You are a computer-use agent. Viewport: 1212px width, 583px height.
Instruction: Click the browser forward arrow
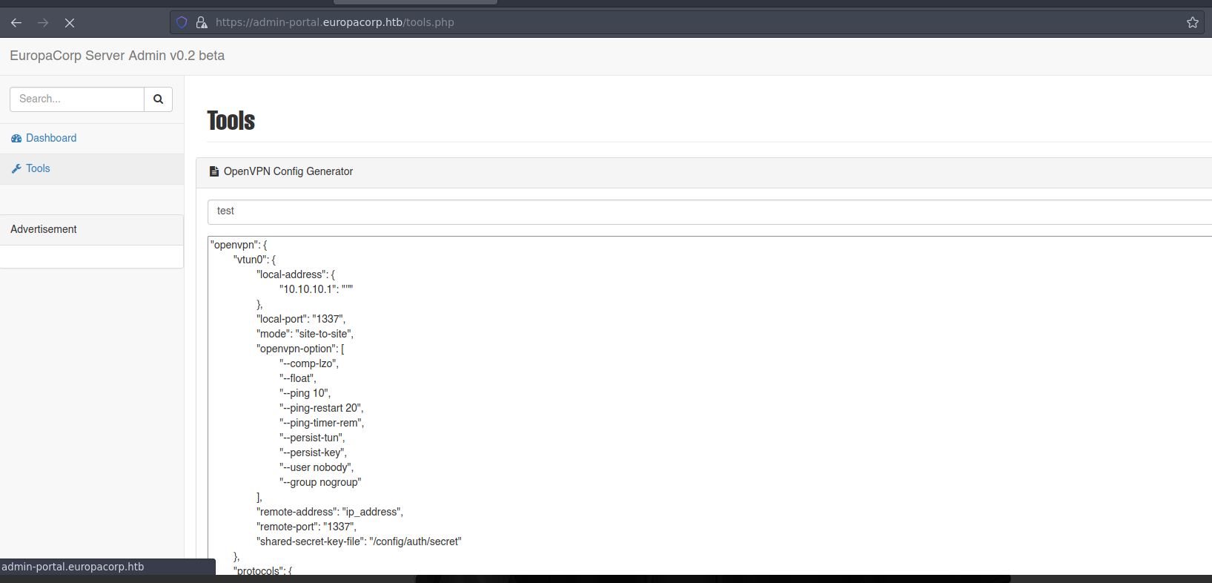(x=43, y=23)
